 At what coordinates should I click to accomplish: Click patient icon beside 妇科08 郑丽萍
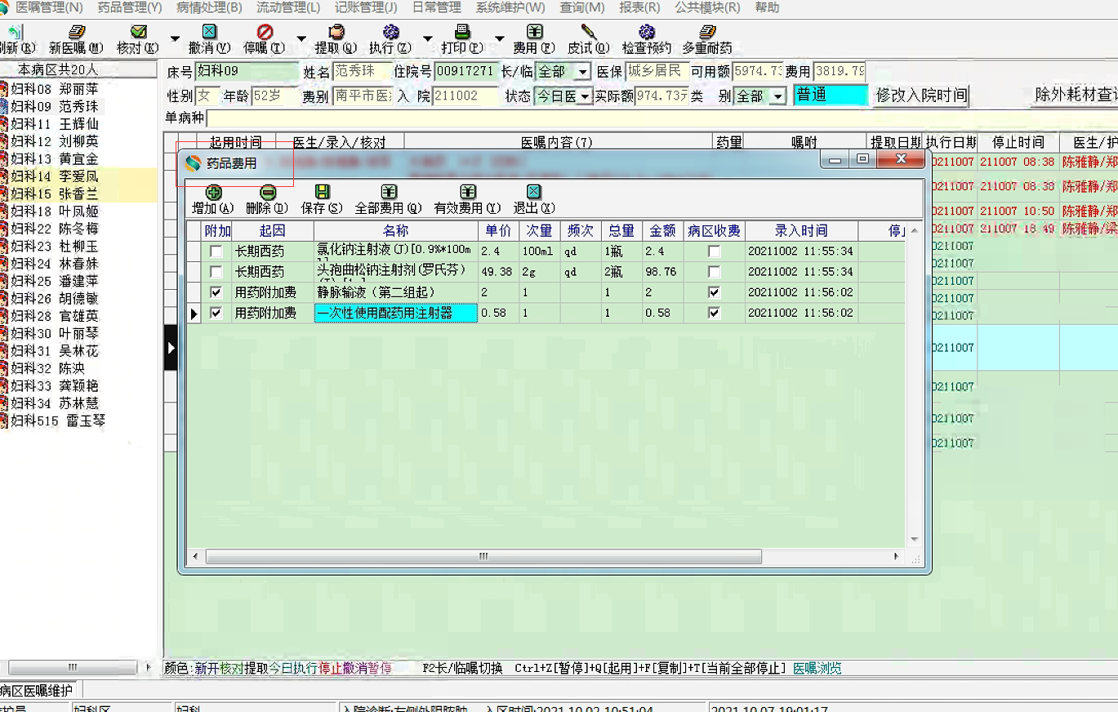(4, 89)
